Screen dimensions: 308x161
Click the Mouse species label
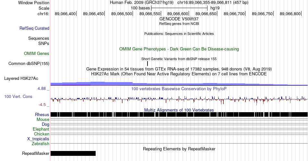43,120
